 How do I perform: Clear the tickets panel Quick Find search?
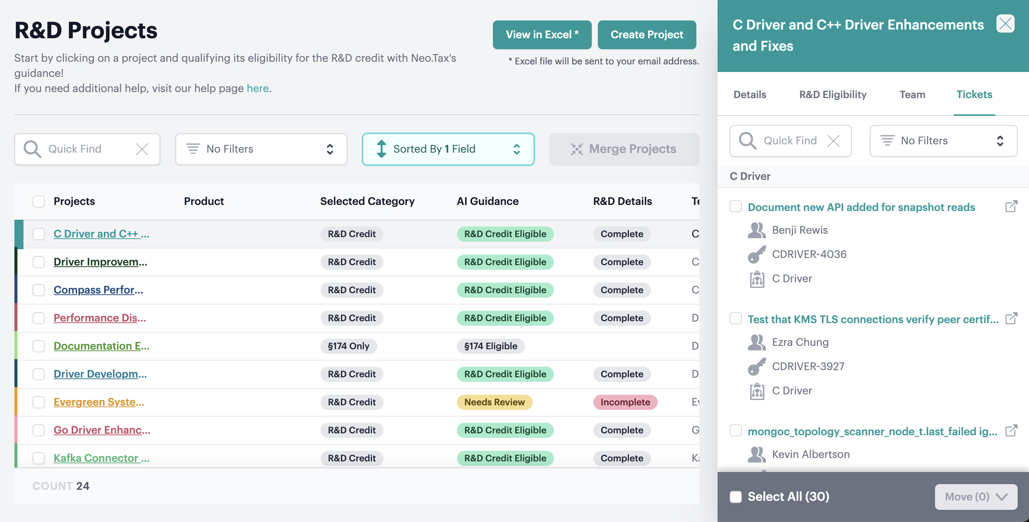coord(833,141)
